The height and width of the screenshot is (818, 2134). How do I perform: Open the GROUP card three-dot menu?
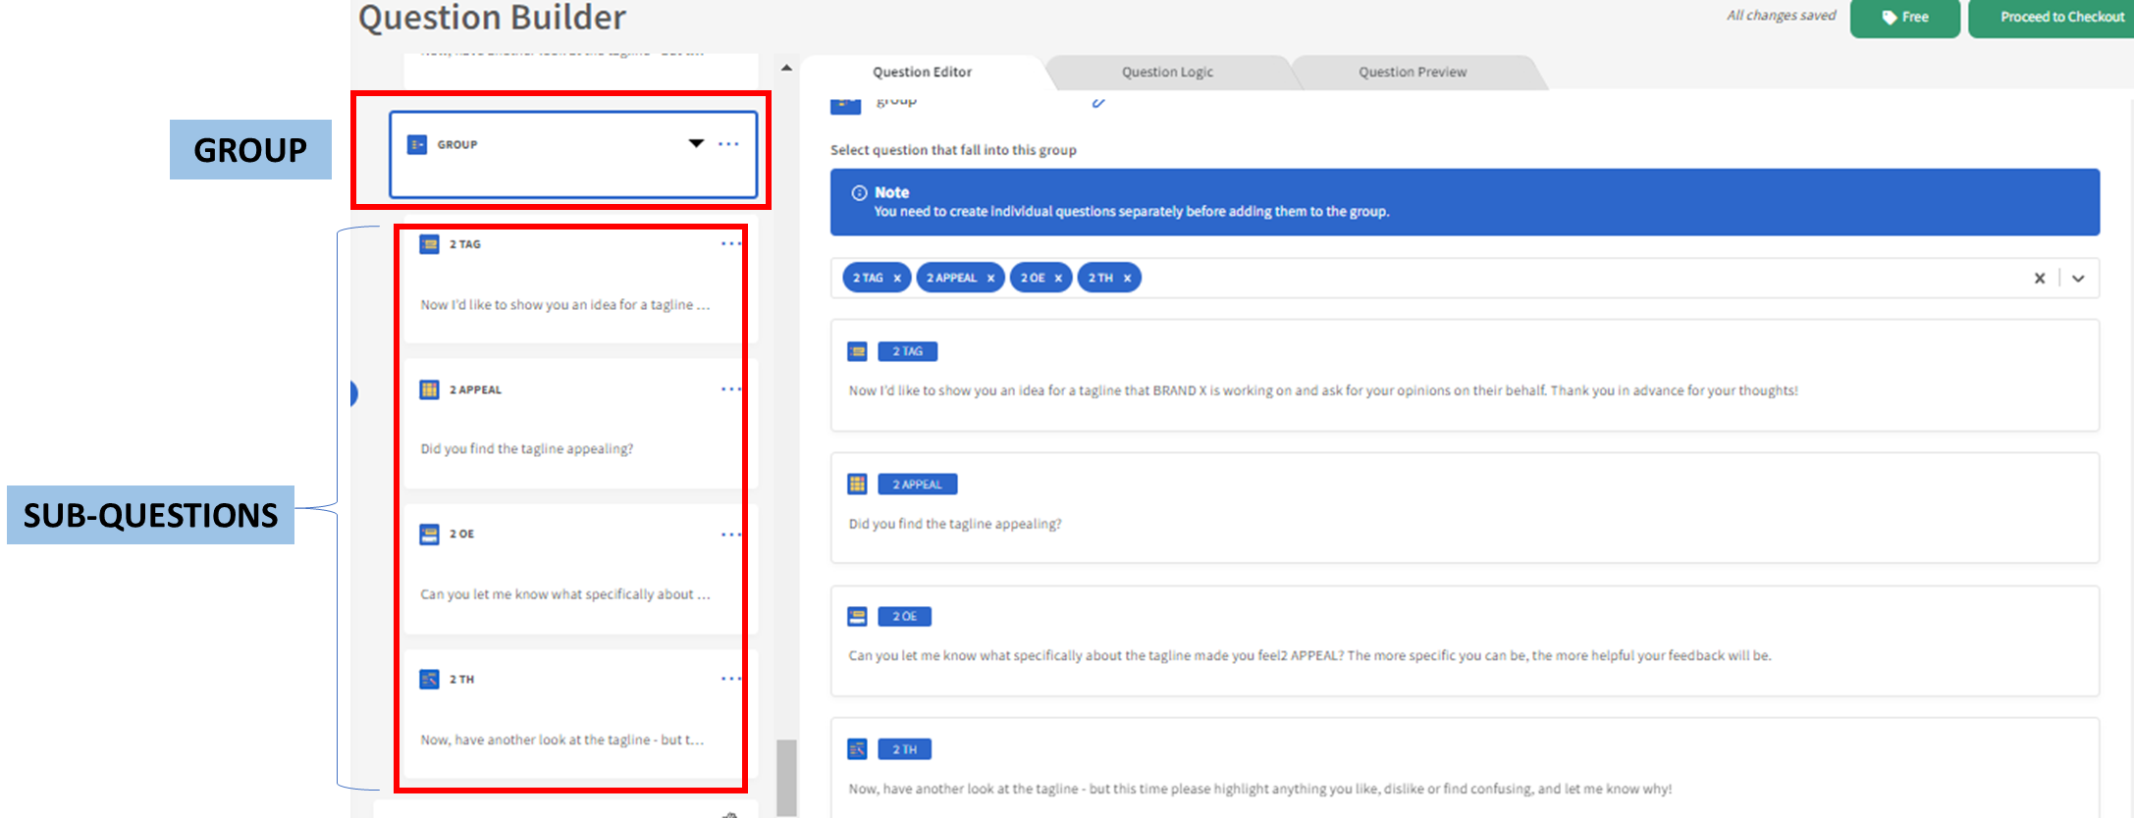coord(728,144)
